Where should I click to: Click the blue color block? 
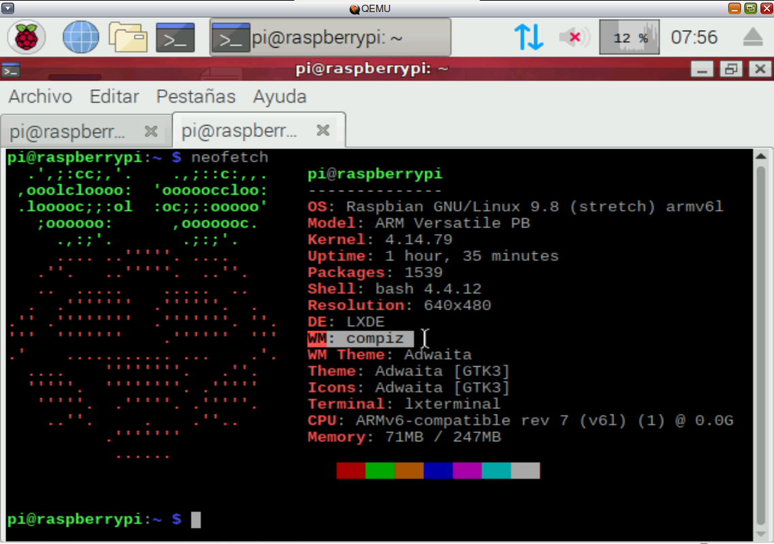pos(438,471)
